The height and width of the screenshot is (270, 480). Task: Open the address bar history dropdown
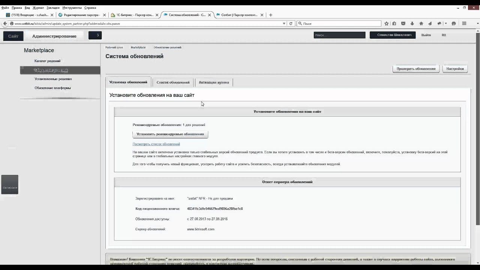click(284, 23)
